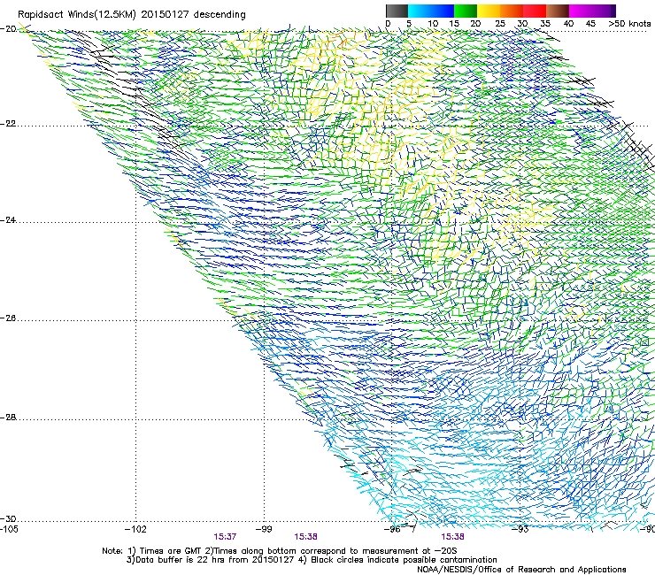Click the -30 latitude label
Screen dimensions: 655x575
[8, 519]
